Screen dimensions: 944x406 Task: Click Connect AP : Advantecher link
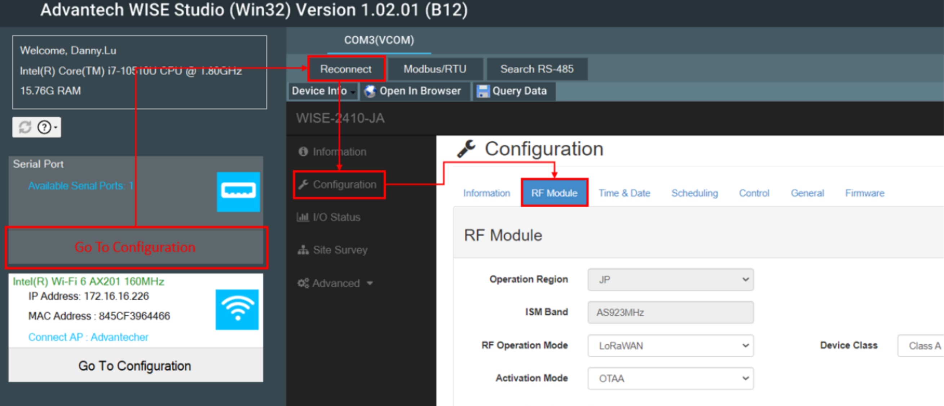[x=88, y=337]
